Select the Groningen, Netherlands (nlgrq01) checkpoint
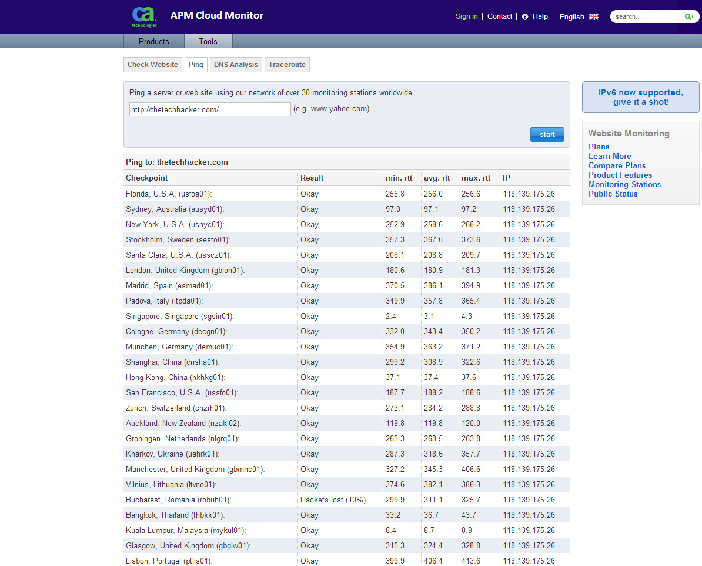Screen dimensions: 702x566 183,439
